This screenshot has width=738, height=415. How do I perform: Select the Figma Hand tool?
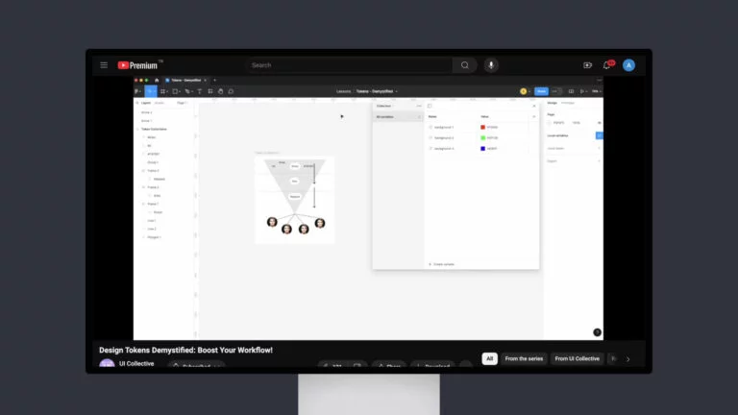coord(220,91)
